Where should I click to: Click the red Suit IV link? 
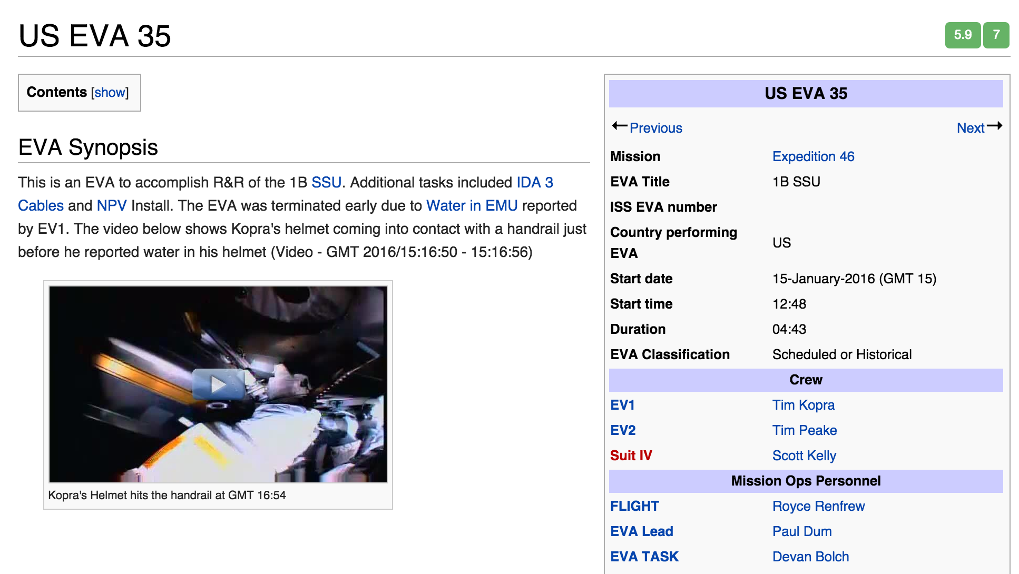[631, 456]
